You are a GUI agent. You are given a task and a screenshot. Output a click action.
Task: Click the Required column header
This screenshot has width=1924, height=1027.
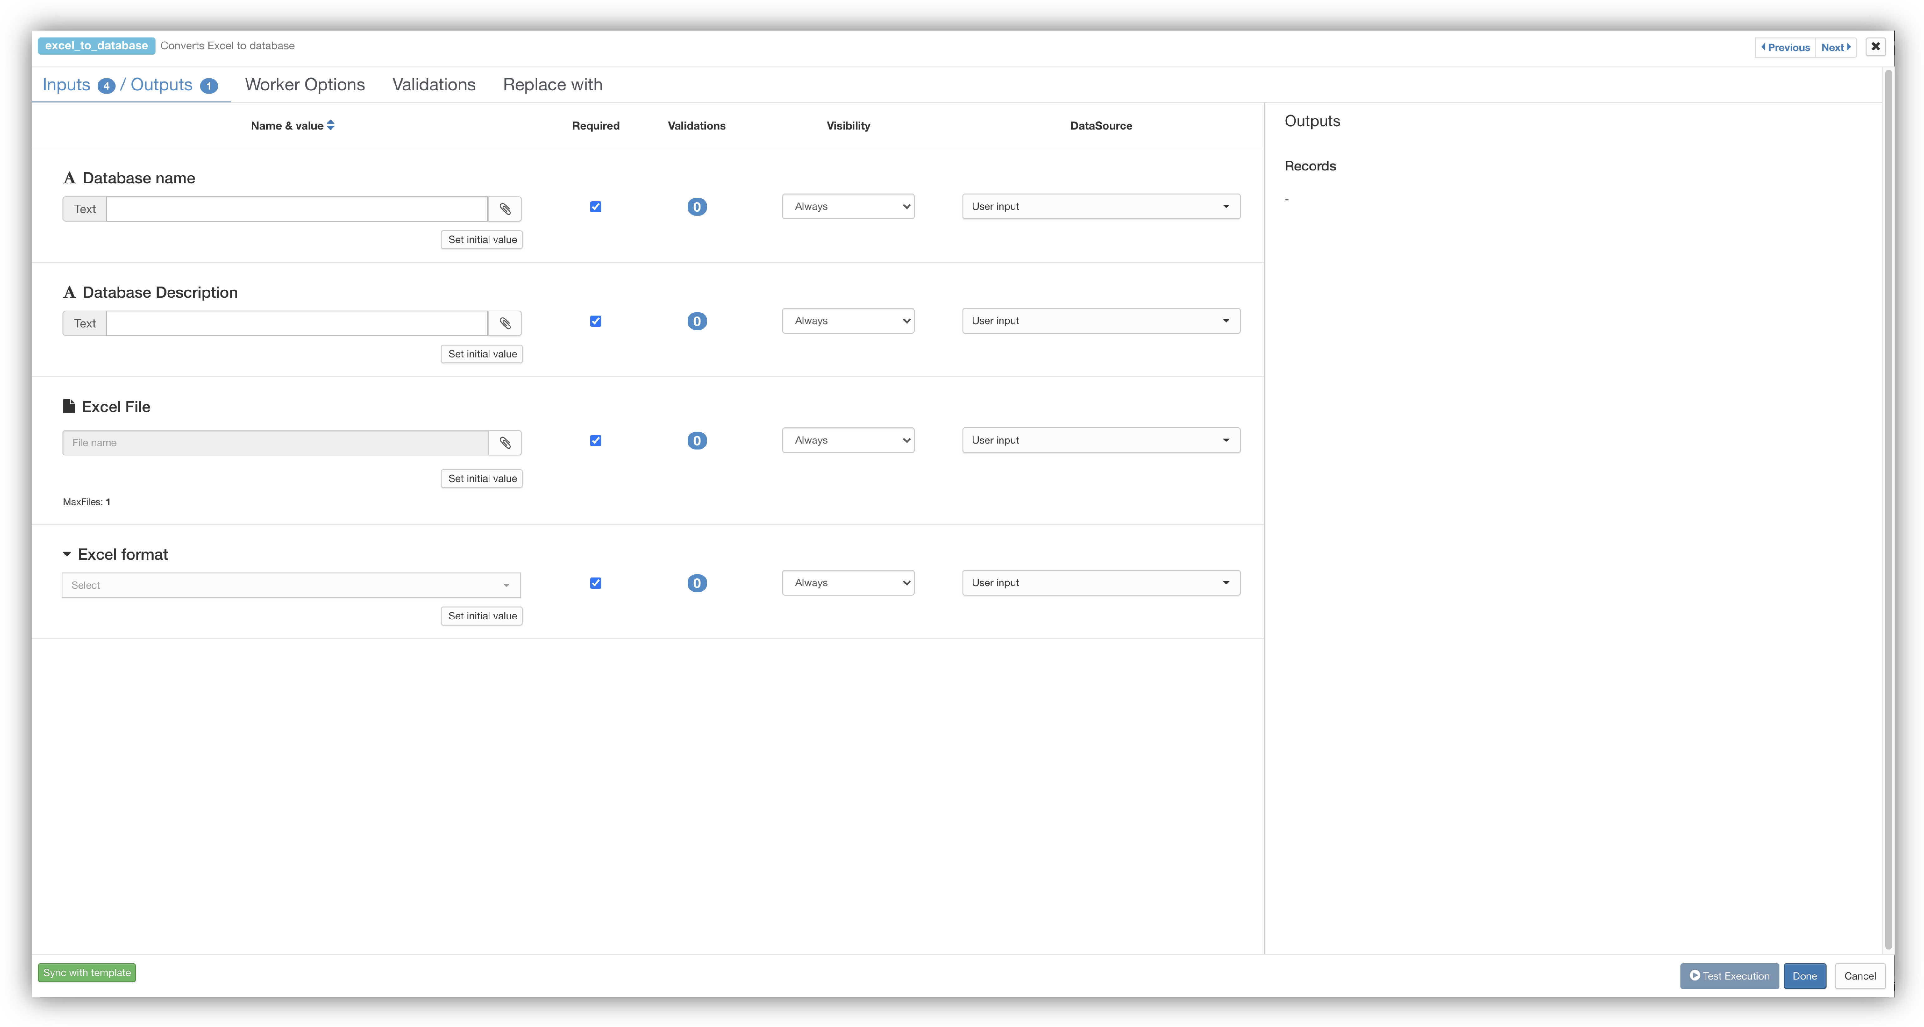(595, 125)
